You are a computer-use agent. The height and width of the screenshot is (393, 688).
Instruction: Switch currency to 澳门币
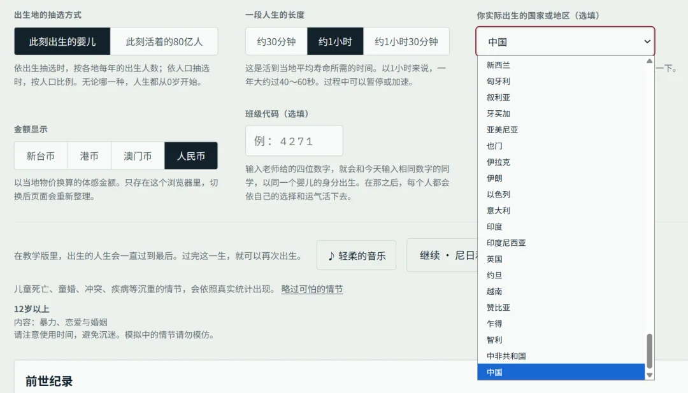(138, 155)
